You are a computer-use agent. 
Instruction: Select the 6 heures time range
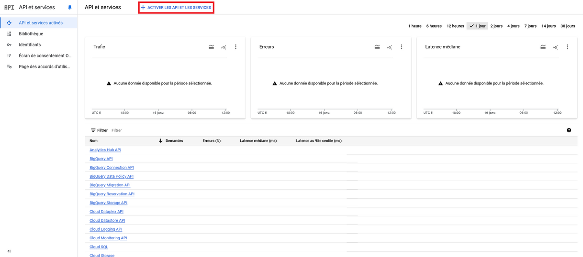[434, 26]
